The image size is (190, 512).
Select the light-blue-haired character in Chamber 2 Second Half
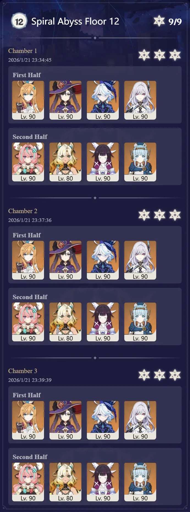click(x=140, y=322)
